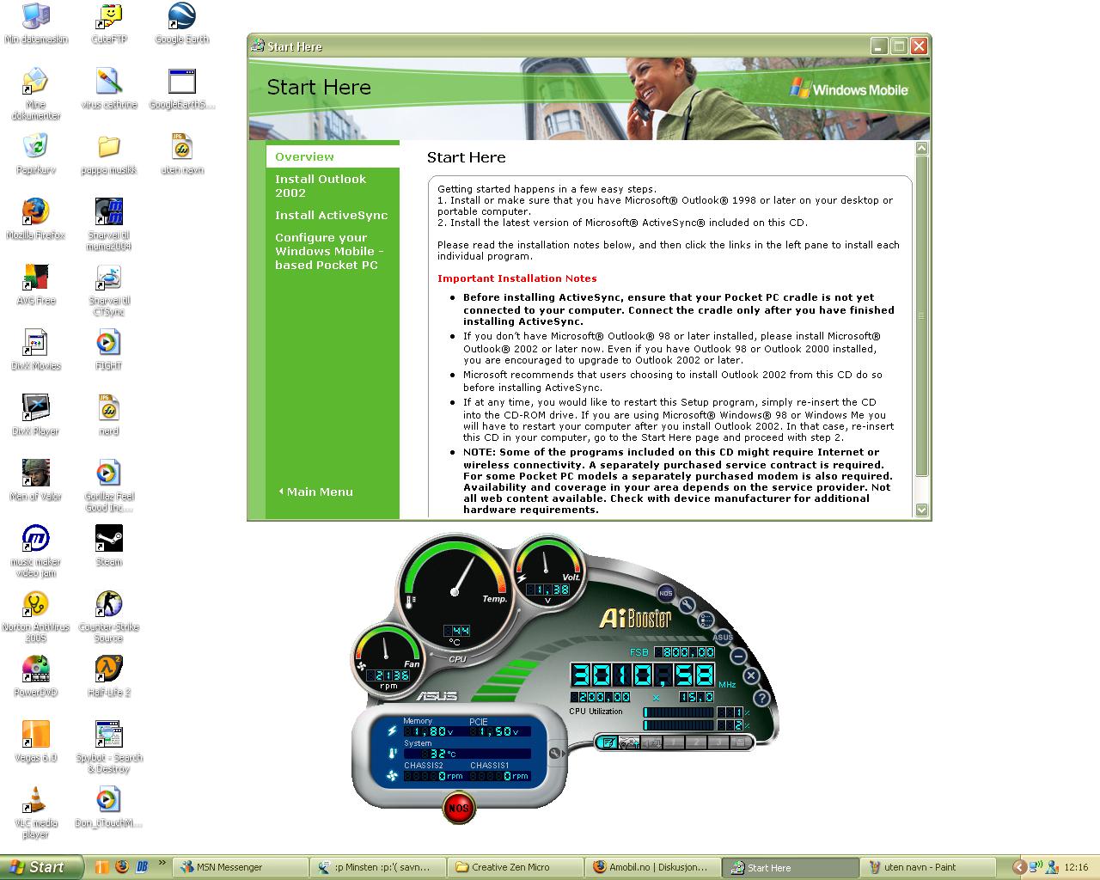1100x880 pixels.
Task: Switch to Creative Zen Micro taskbar button
Action: pos(514,867)
